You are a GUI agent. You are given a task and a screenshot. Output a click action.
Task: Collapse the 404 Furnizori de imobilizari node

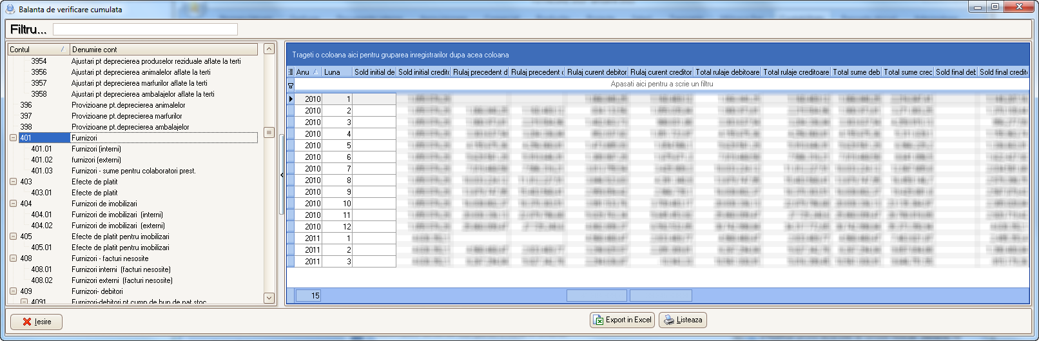point(13,204)
